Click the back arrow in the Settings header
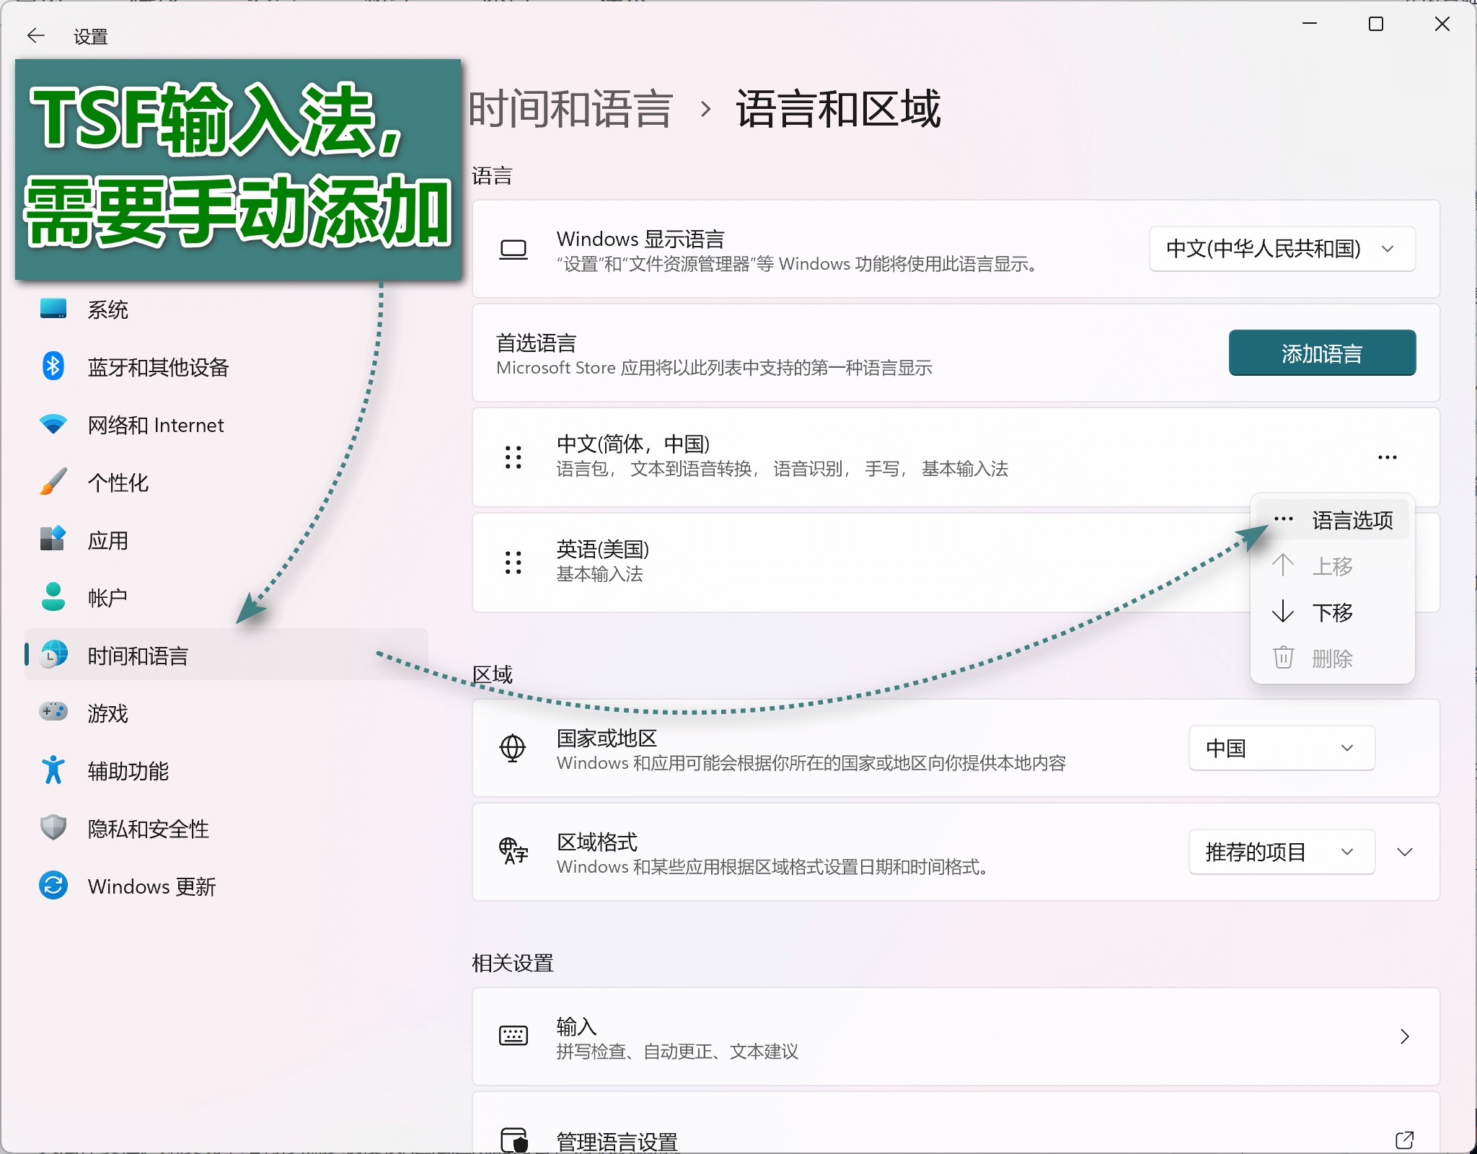Viewport: 1477px width, 1154px height. [35, 35]
